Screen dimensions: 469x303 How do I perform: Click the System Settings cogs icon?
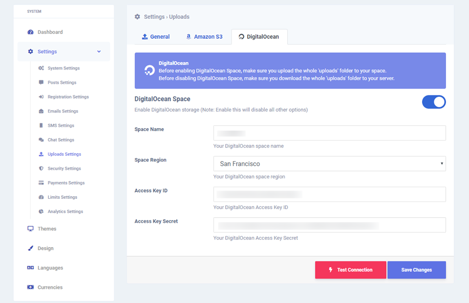(x=41, y=68)
